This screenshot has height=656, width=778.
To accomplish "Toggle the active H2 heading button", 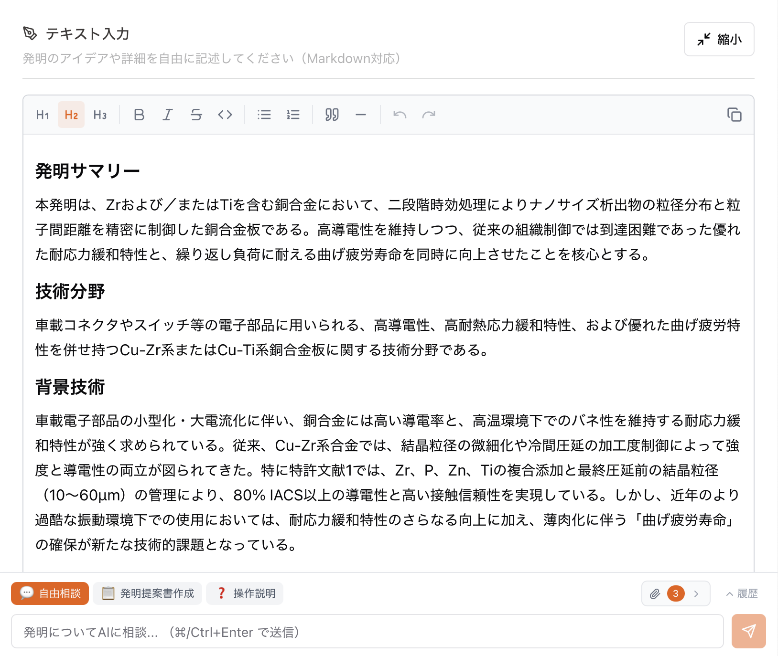I will click(71, 115).
